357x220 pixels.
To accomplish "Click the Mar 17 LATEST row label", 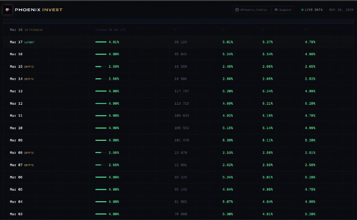I will pos(22,42).
